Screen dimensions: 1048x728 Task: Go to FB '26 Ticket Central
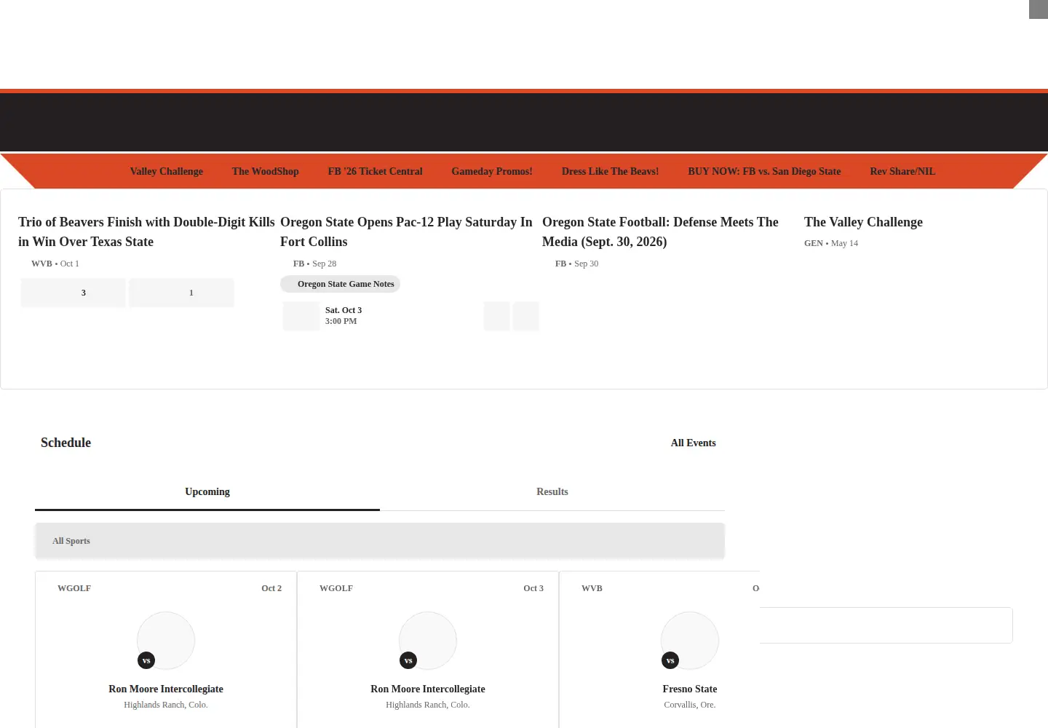coord(375,172)
